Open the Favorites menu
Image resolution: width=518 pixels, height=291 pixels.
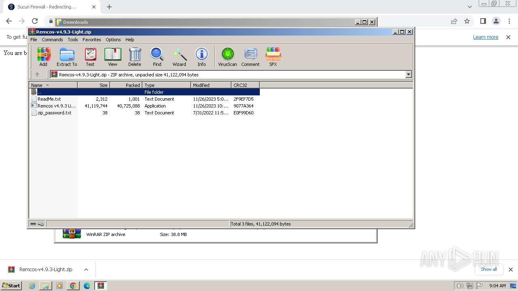tap(92, 40)
